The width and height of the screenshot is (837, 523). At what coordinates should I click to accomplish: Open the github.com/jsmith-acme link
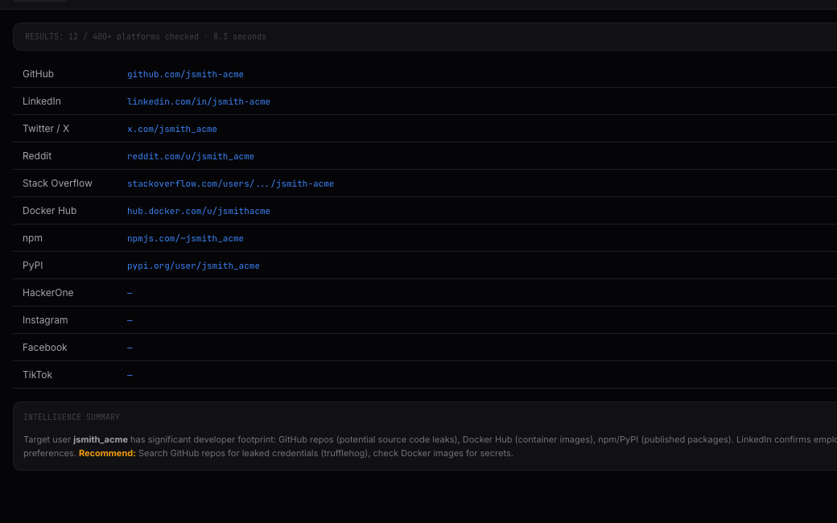pyautogui.click(x=185, y=74)
